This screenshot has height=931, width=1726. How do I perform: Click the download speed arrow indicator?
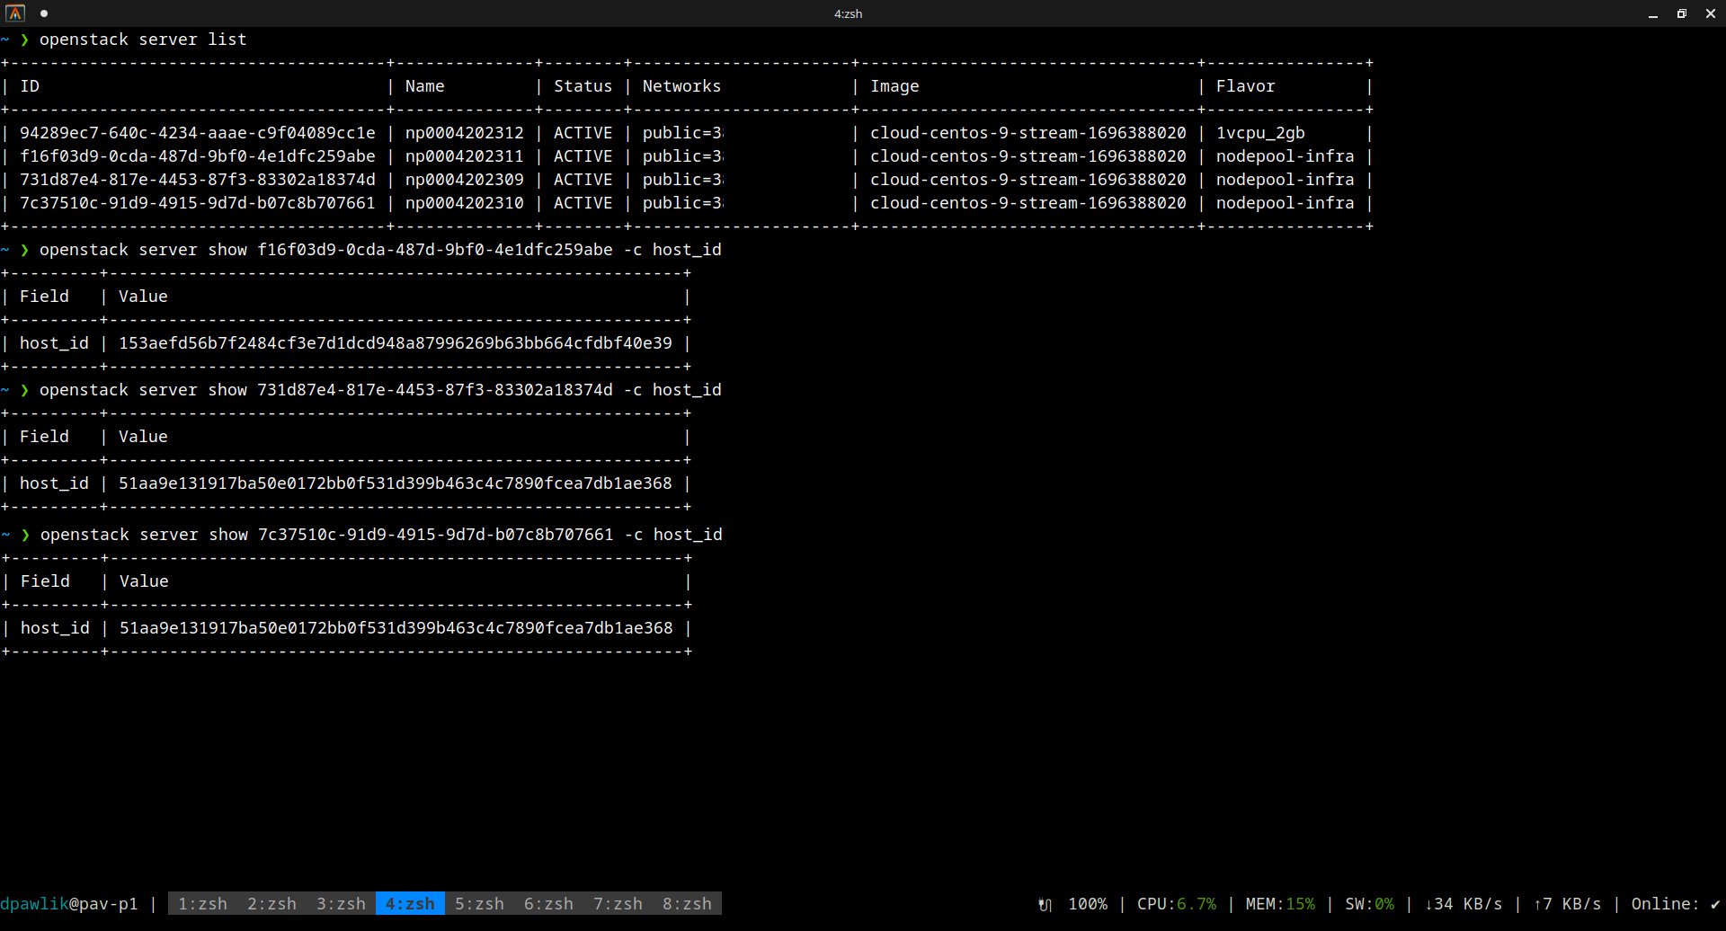pyautogui.click(x=1428, y=904)
